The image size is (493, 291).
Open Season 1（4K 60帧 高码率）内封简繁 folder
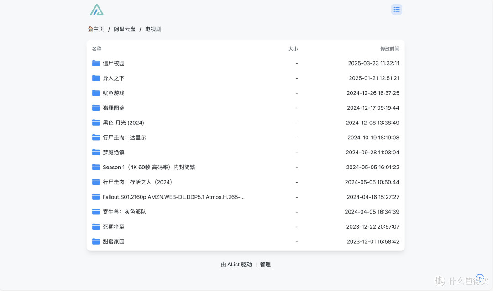[149, 167]
